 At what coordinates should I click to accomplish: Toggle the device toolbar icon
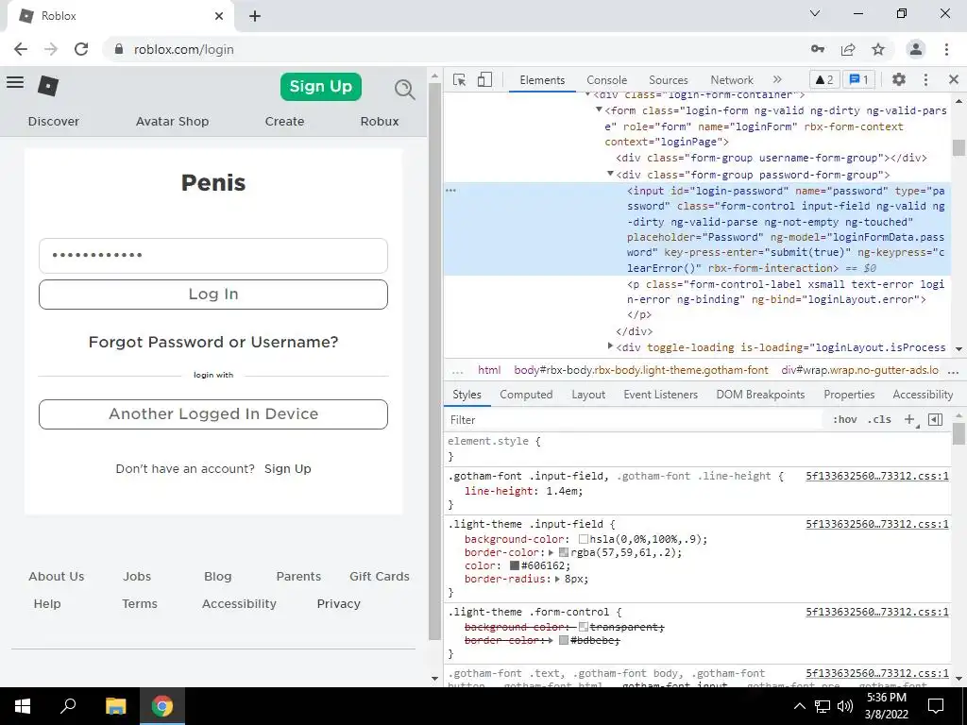pos(484,79)
